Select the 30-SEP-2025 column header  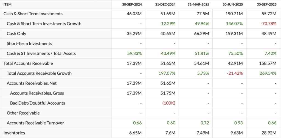(x=266, y=5)
